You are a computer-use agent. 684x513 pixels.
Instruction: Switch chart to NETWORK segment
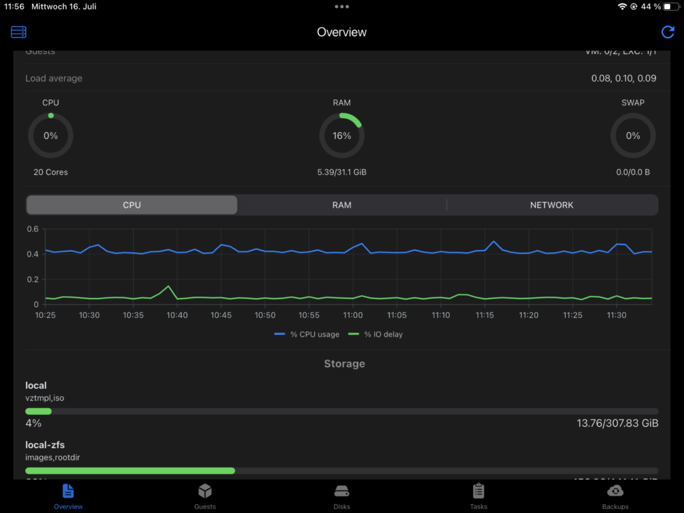coord(552,205)
